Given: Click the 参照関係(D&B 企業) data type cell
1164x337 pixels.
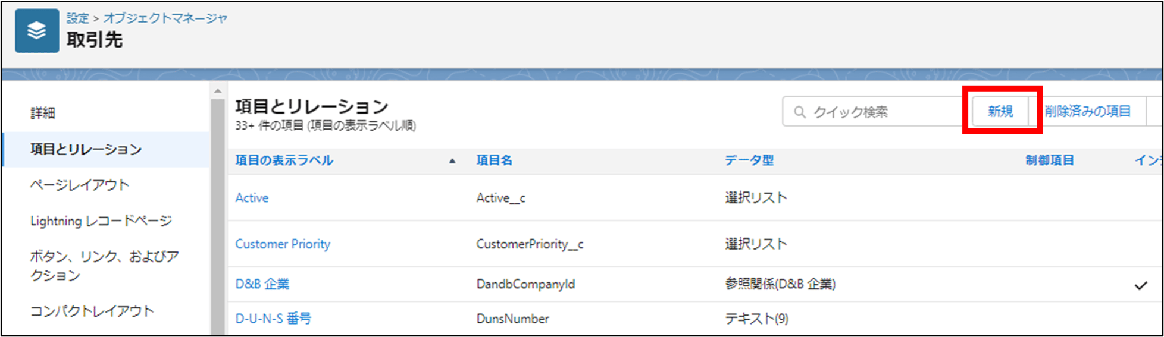Looking at the screenshot, I should (x=780, y=284).
